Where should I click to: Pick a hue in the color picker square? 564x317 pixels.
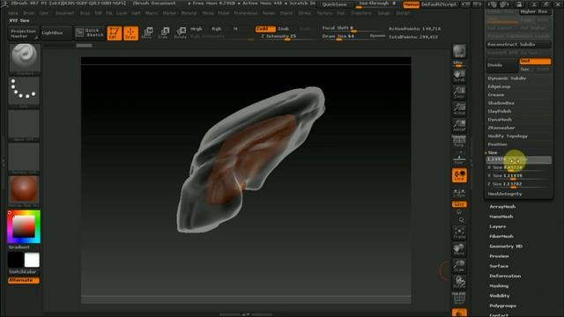[24, 226]
